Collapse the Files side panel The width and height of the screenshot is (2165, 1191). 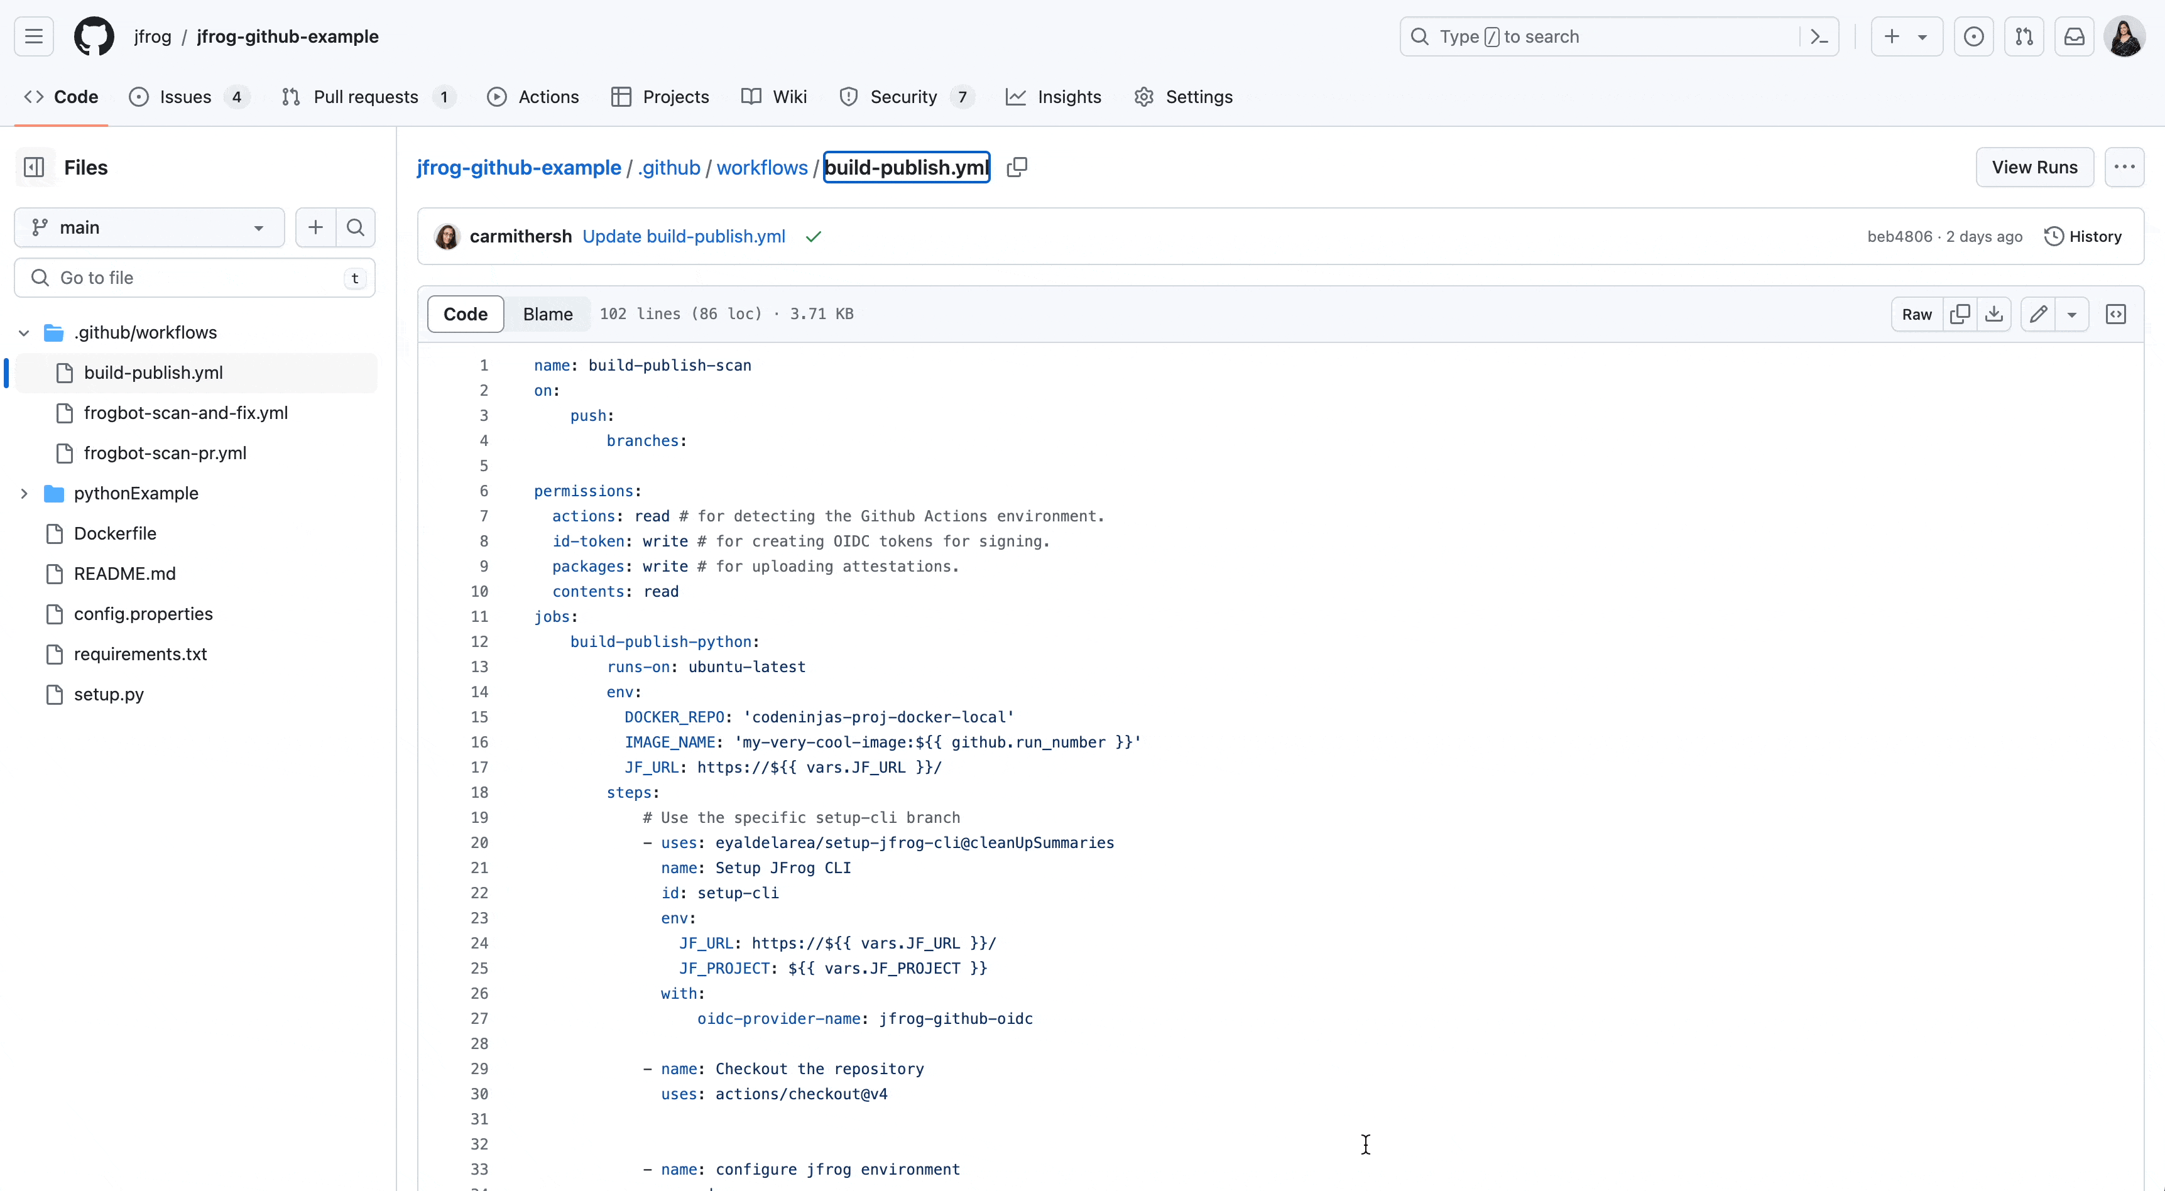tap(34, 167)
